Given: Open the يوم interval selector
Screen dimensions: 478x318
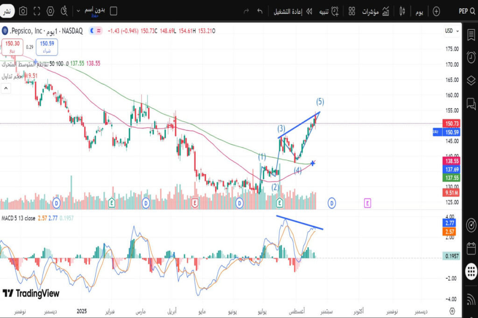Looking at the screenshot, I should 419,12.
